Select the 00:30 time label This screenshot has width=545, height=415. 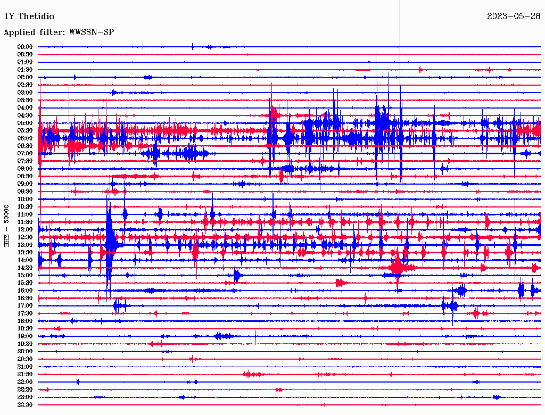(25, 55)
